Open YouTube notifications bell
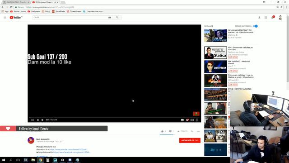Viewport: 289px width, 163px height. point(273,17)
